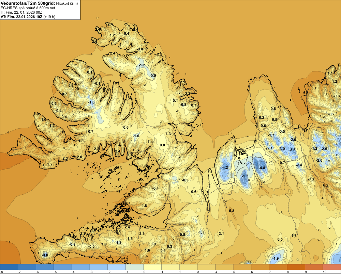341x274 pixels.
Task: Select the -4.2 temperature label
Action: [225, 167]
